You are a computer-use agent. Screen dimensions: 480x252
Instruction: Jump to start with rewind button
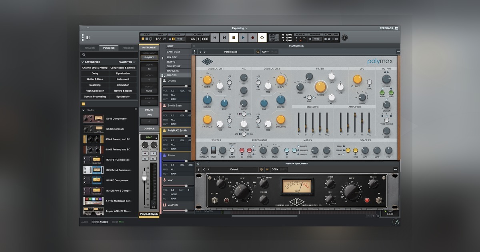tap(215, 38)
